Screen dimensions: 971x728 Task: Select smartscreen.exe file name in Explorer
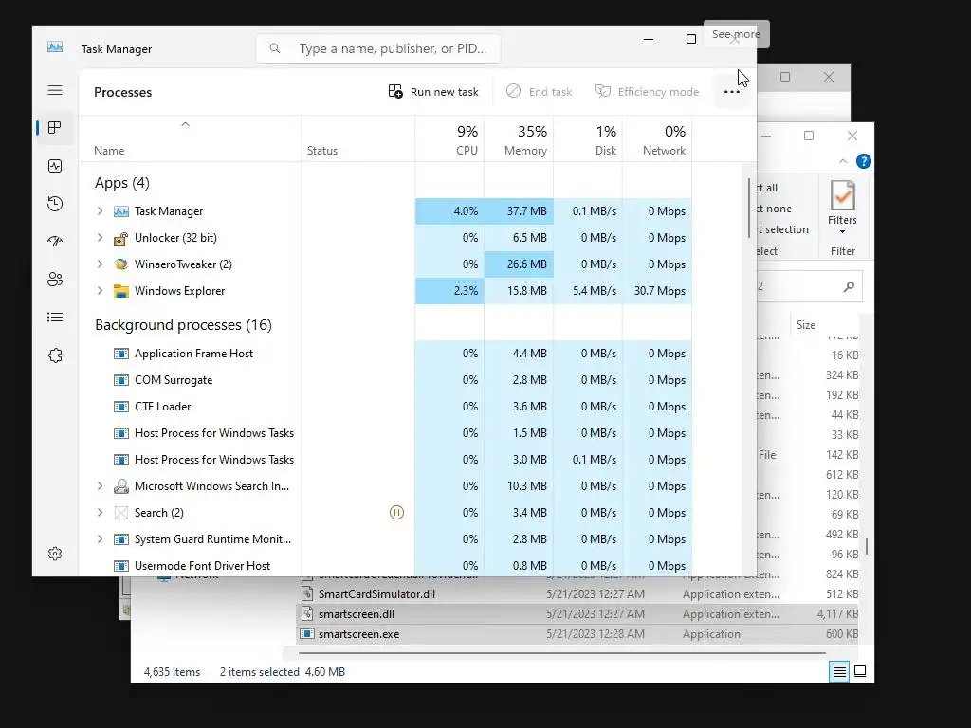[358, 634]
